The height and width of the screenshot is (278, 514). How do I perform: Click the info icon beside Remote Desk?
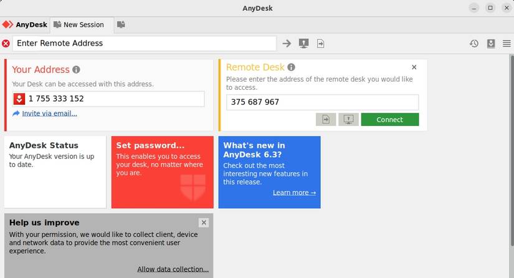pos(291,67)
